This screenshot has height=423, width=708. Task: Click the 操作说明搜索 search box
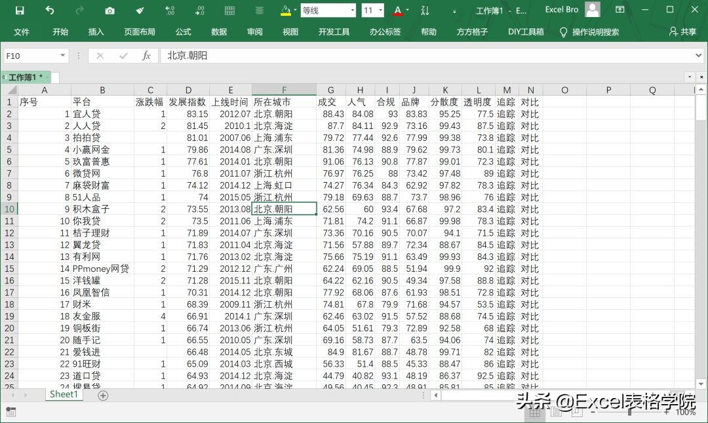[x=595, y=32]
